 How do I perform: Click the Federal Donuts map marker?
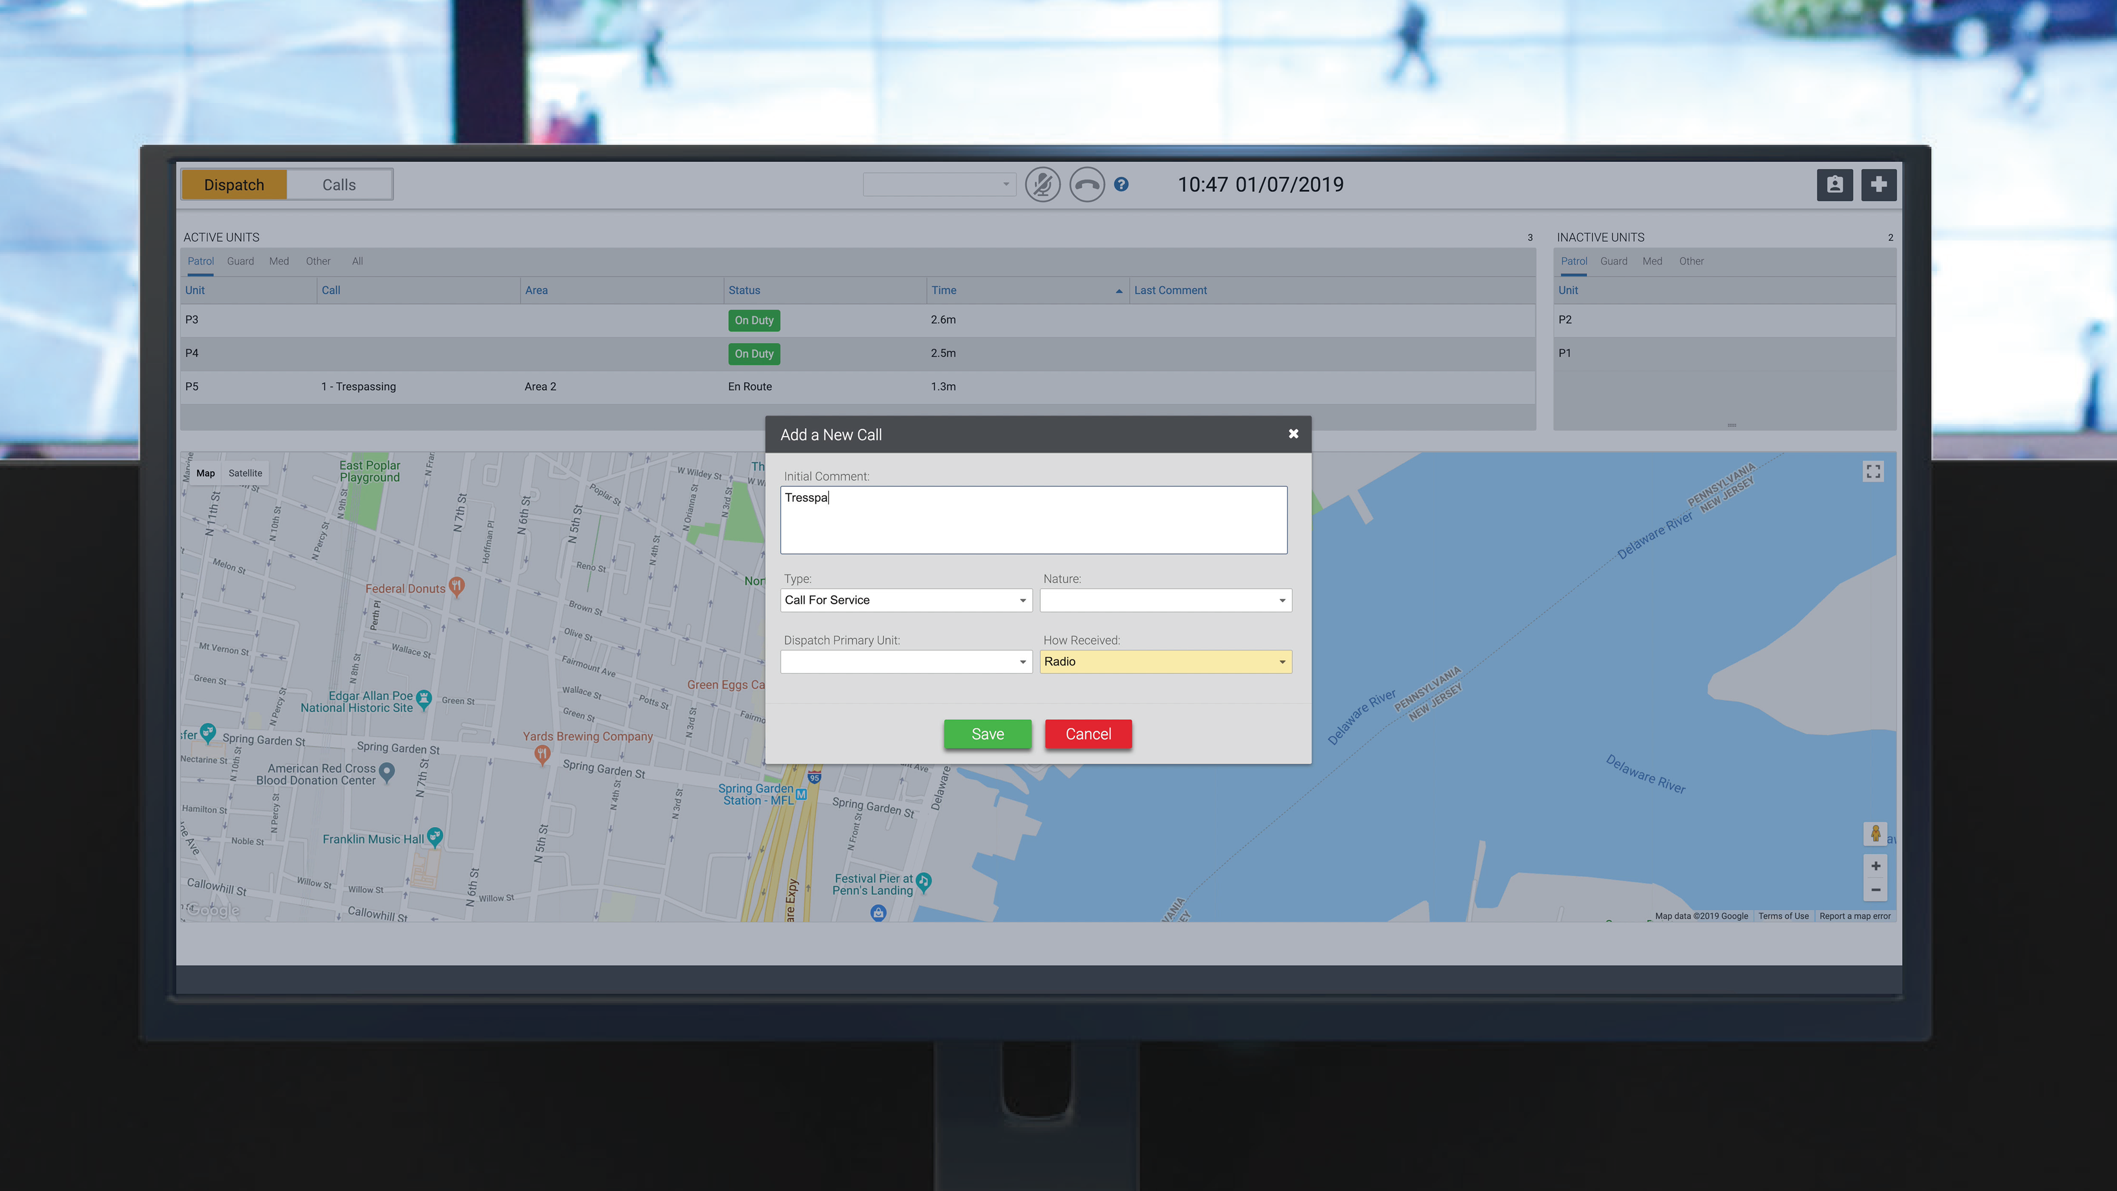point(457,586)
